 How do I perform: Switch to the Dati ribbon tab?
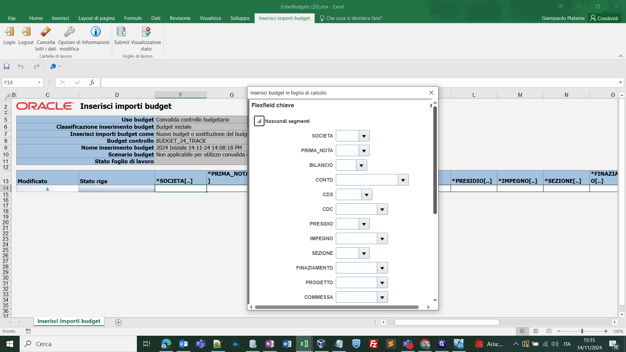click(x=156, y=18)
